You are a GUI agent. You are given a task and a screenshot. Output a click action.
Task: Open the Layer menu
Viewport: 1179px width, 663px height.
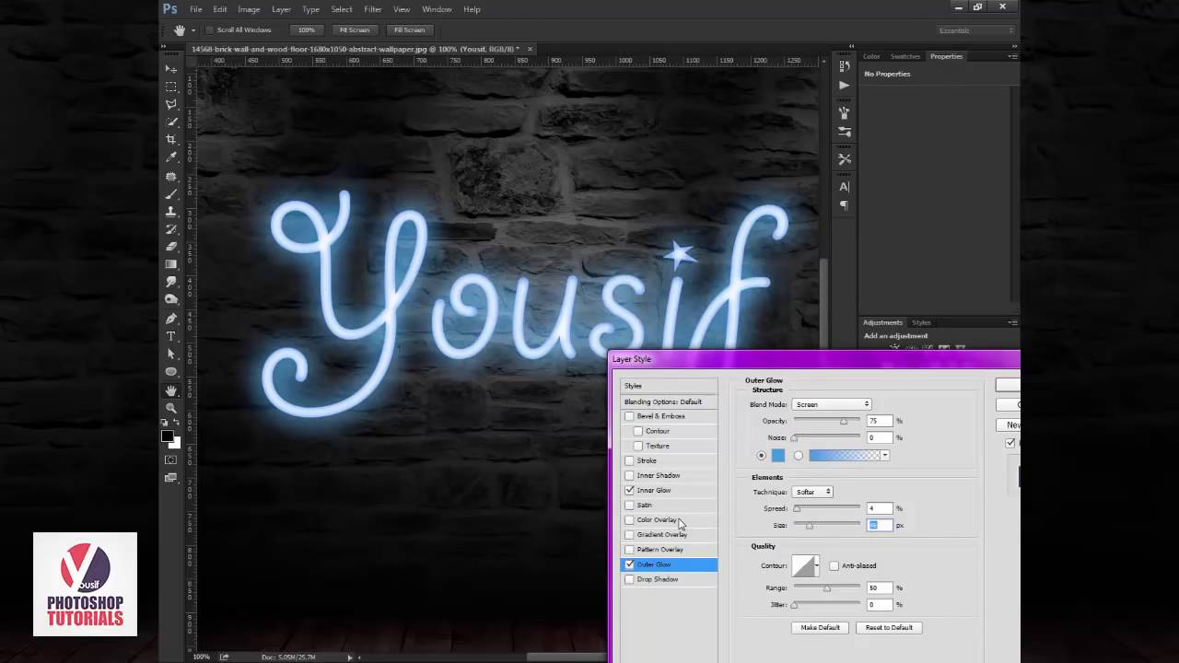[281, 9]
